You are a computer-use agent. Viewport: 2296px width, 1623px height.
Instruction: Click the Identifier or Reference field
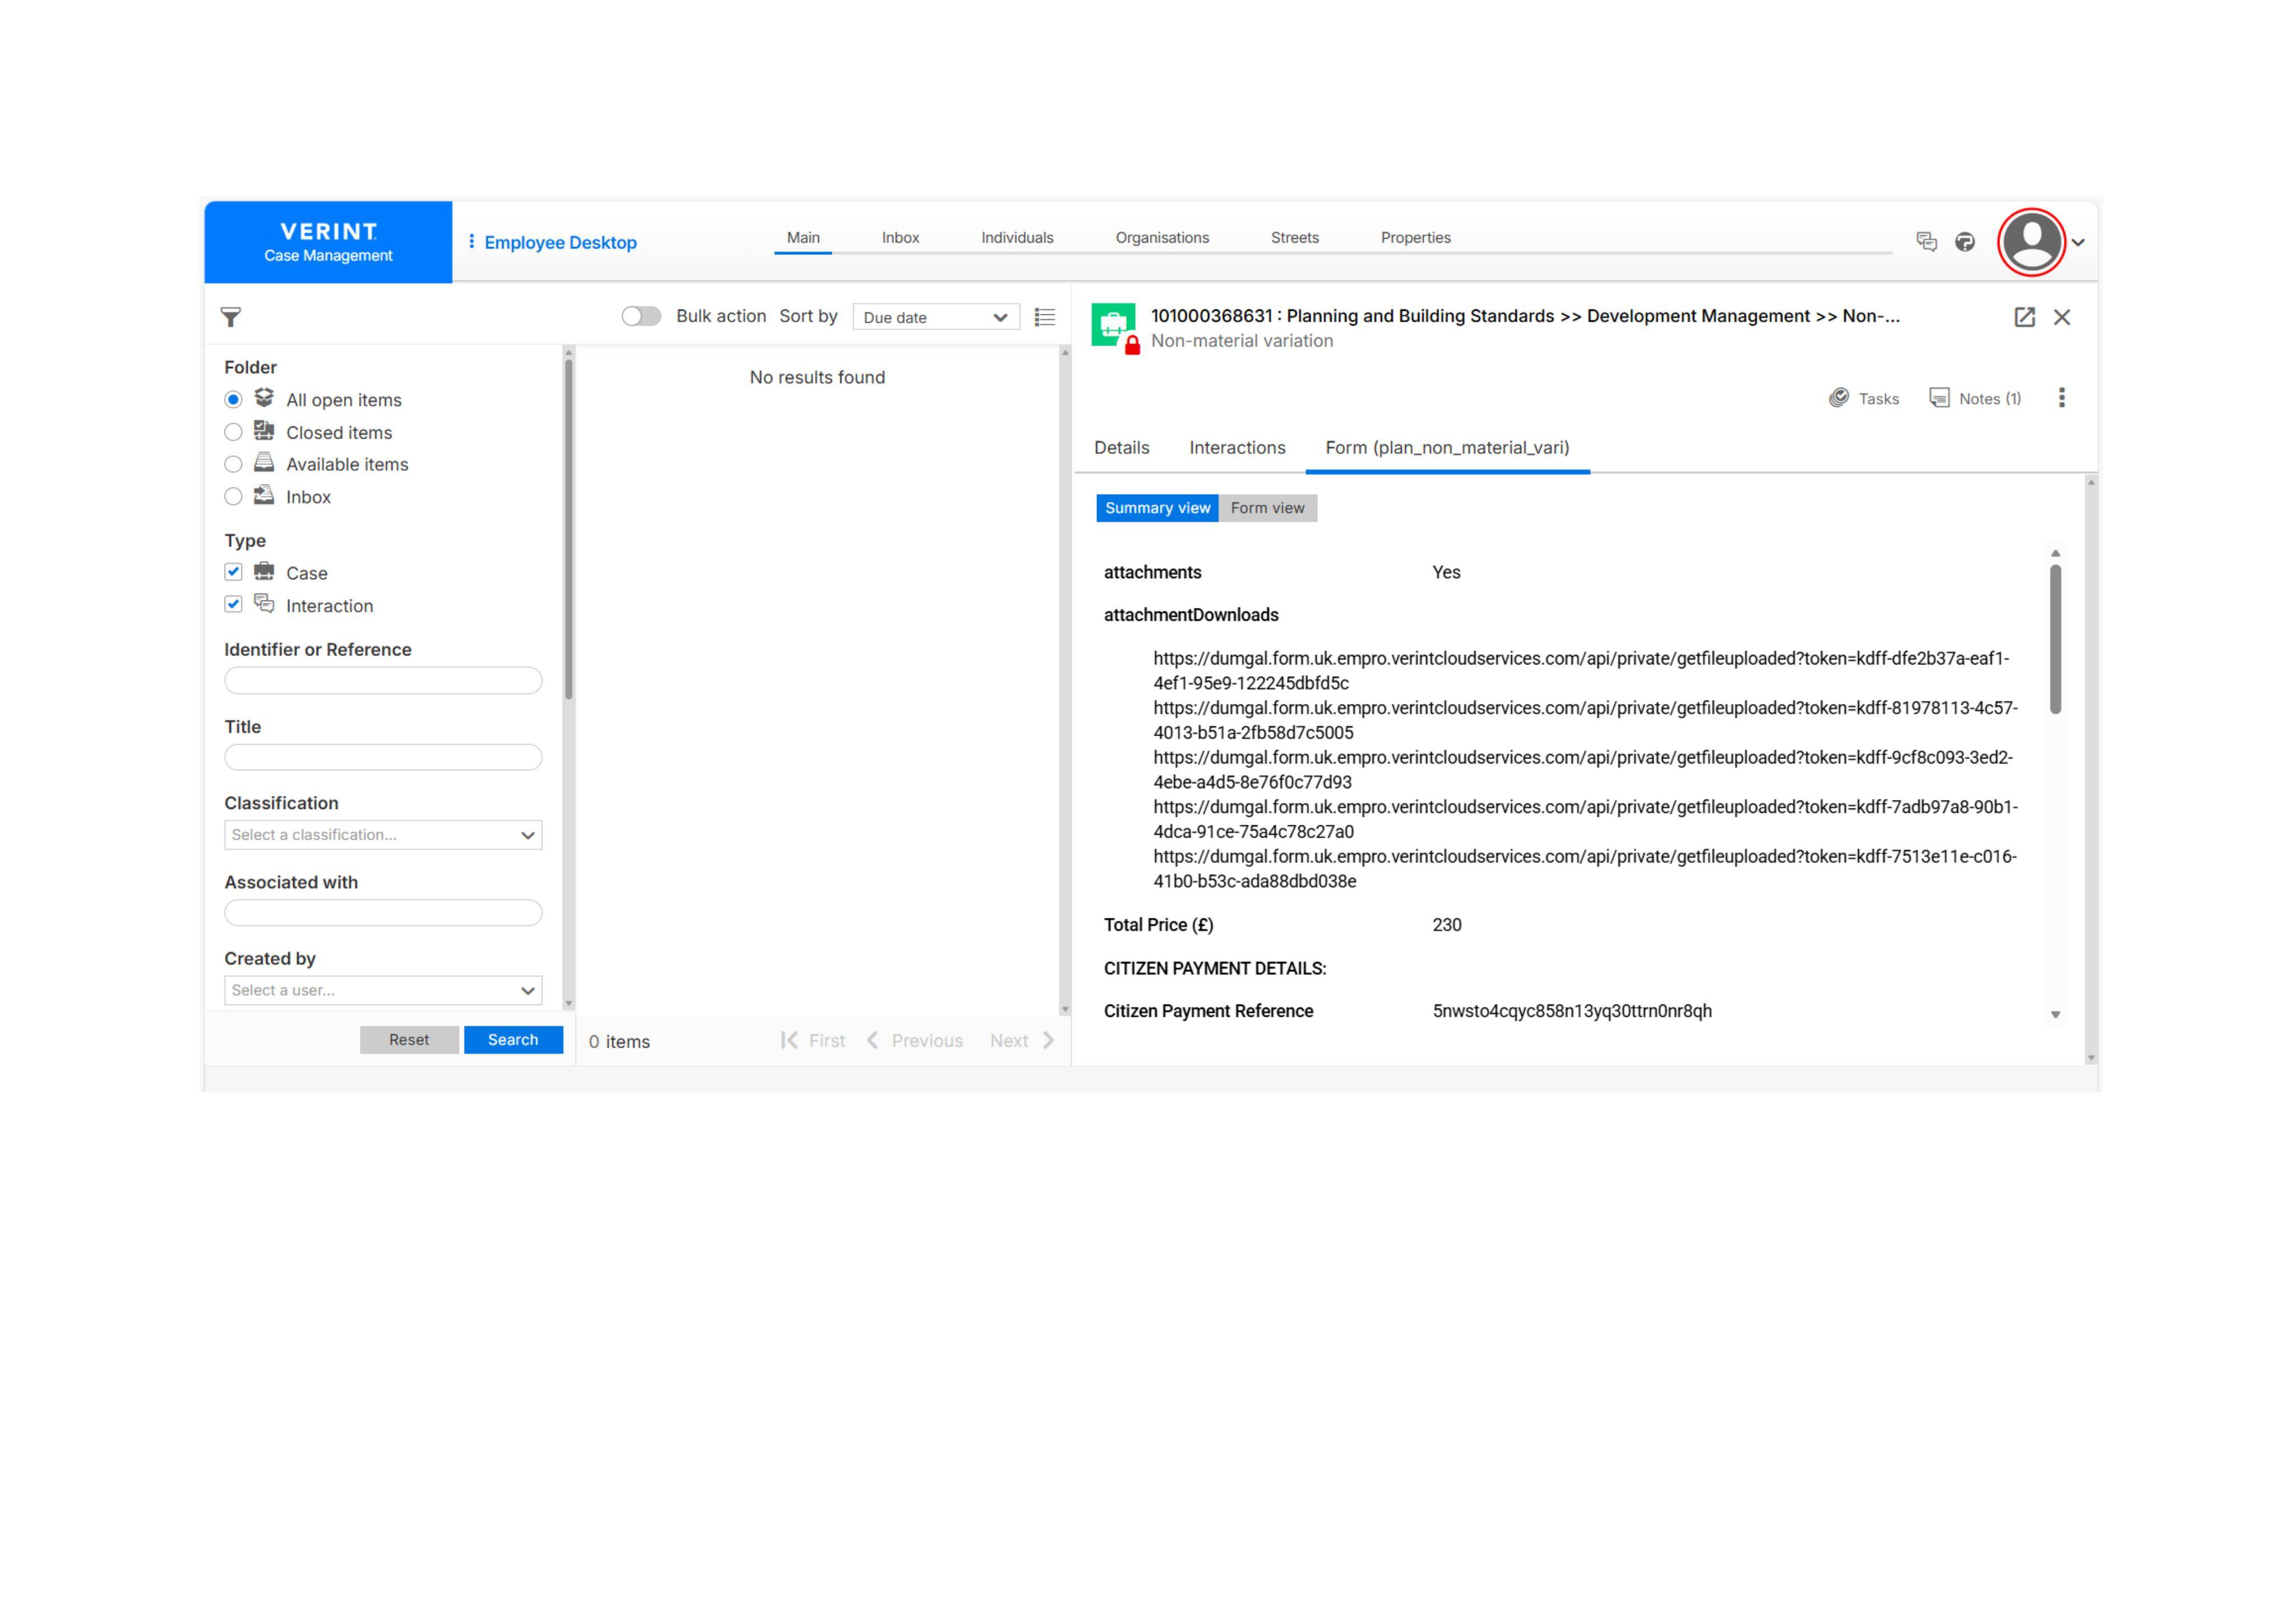coord(383,681)
